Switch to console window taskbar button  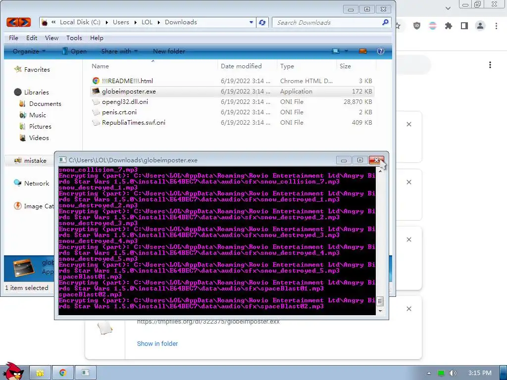[85, 373]
